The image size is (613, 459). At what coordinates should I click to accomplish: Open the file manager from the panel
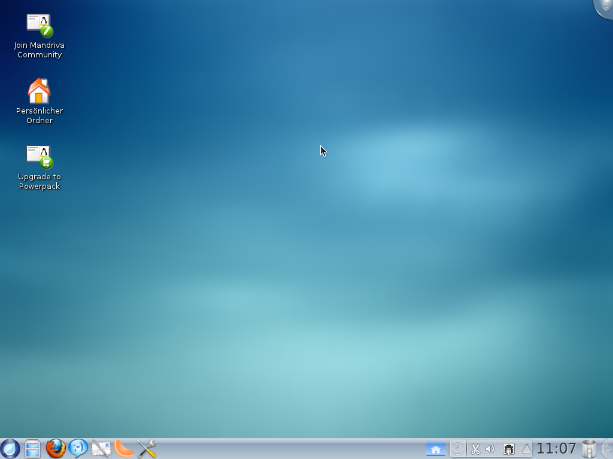tap(33, 449)
